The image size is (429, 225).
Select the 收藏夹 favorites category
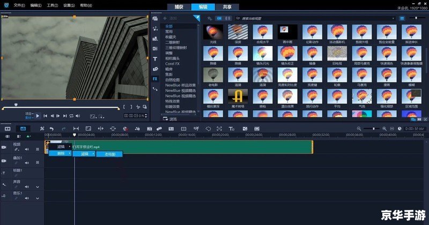[x=171, y=37]
